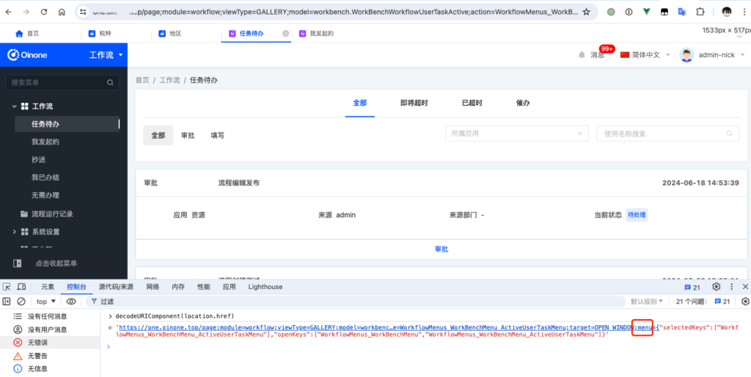
Task: Switch to the Lighthouse DevTools tab
Action: [265, 287]
